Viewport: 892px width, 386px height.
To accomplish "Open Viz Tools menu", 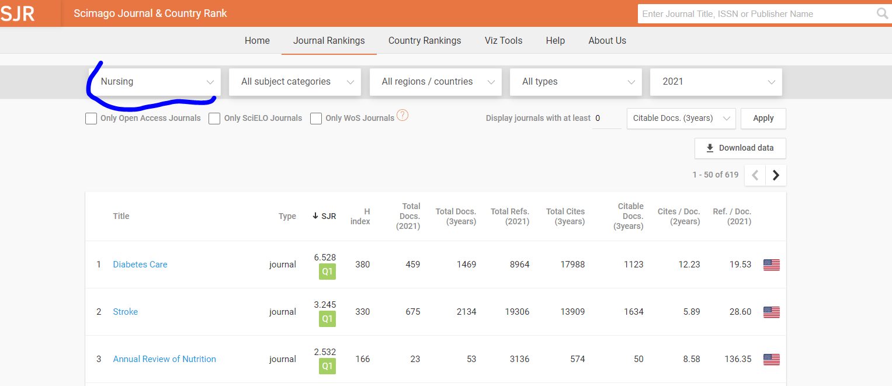I will (504, 40).
